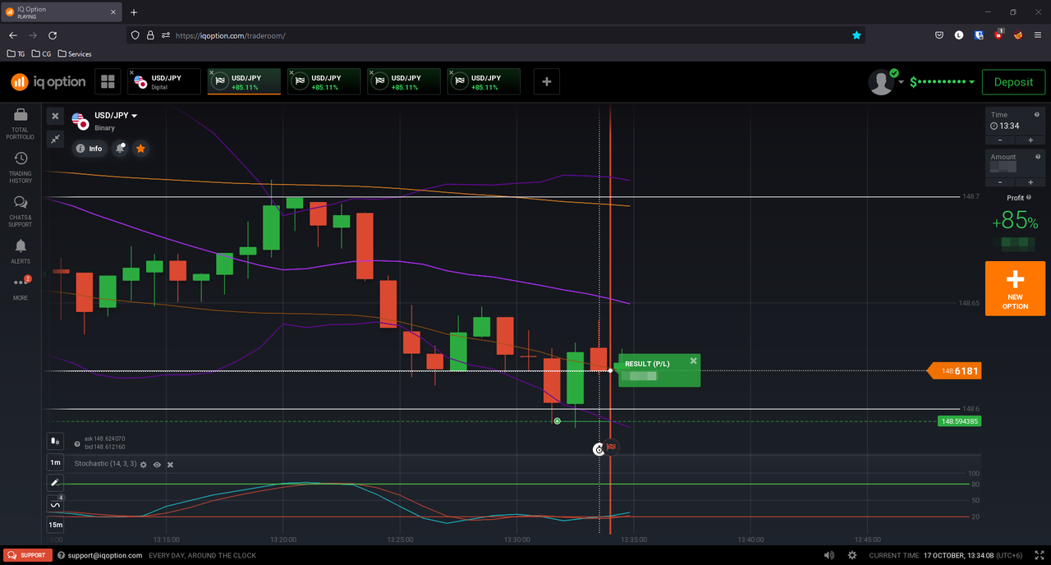Open the More sidebar menu

(x=21, y=287)
